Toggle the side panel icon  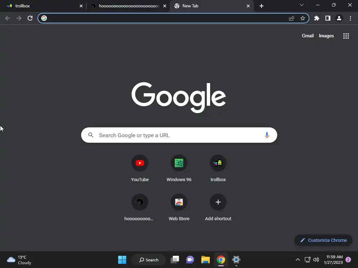[x=328, y=18]
